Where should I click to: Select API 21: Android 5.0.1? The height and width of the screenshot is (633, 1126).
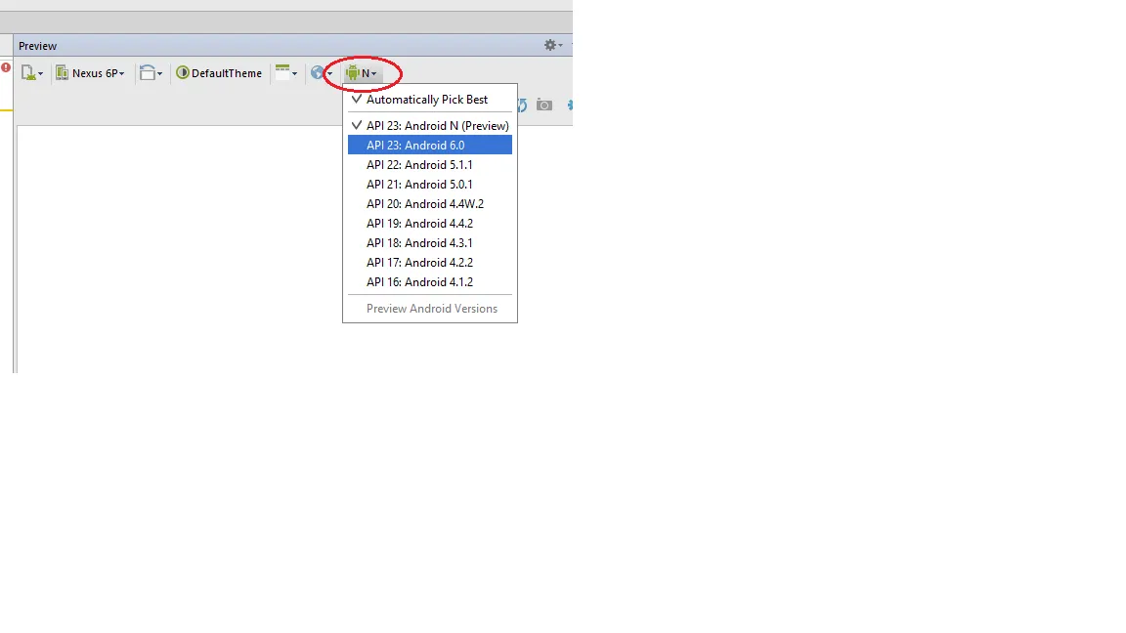430,184
